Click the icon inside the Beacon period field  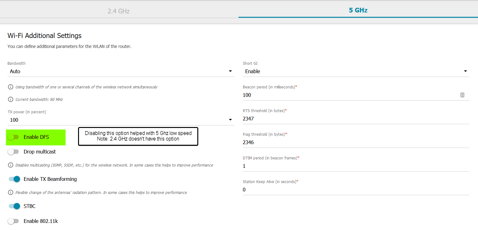coord(462,95)
